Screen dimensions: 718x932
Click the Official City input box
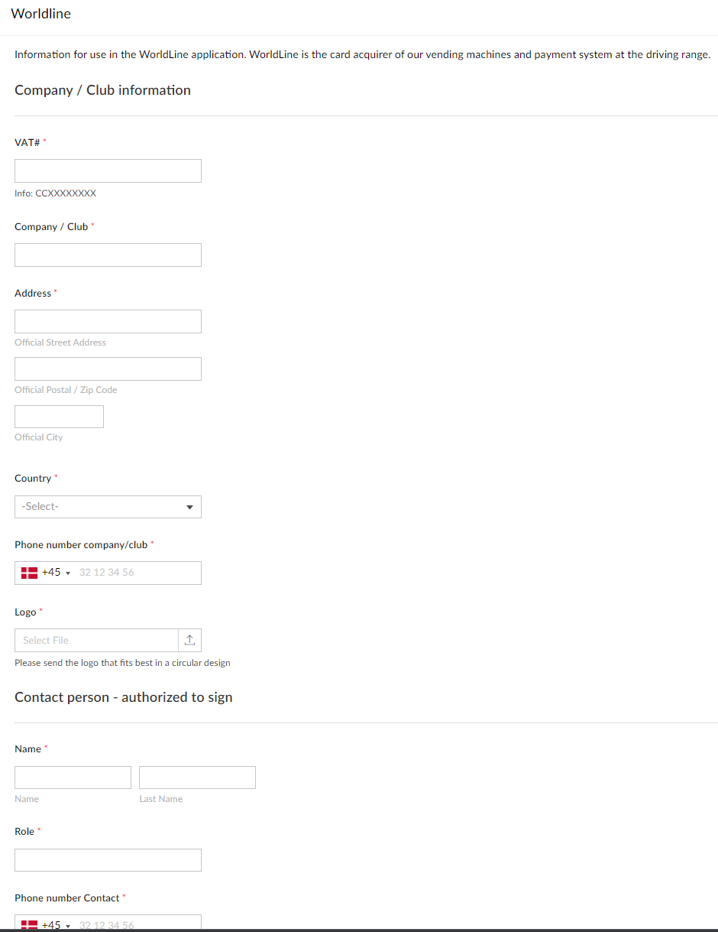(x=59, y=417)
